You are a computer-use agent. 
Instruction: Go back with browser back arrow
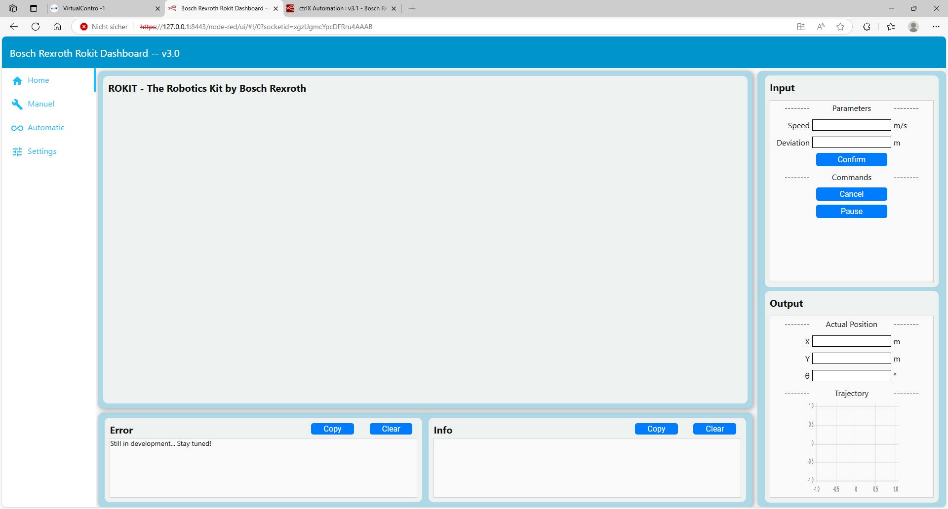tap(14, 27)
